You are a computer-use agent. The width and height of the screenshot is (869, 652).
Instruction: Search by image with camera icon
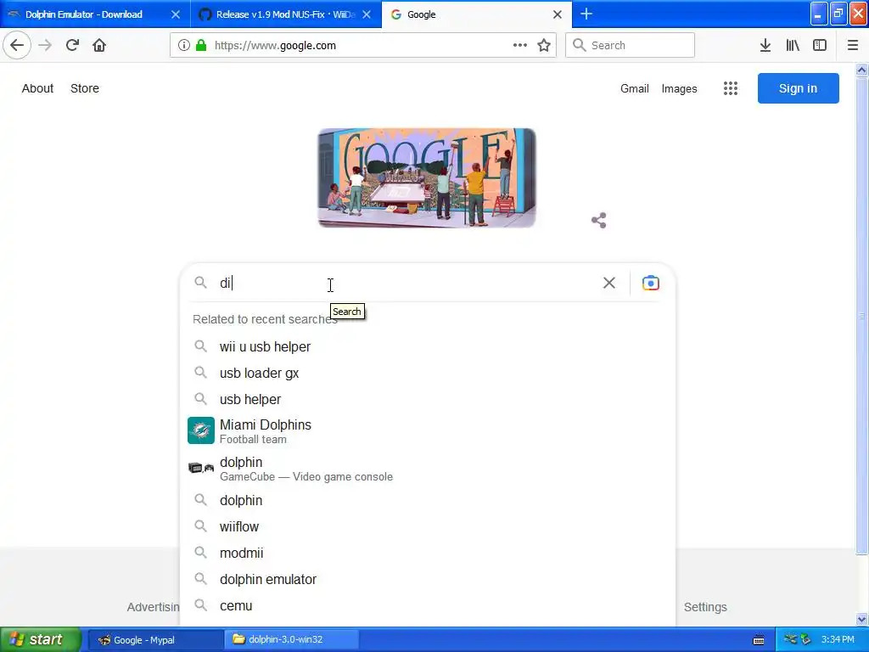pyautogui.click(x=651, y=283)
